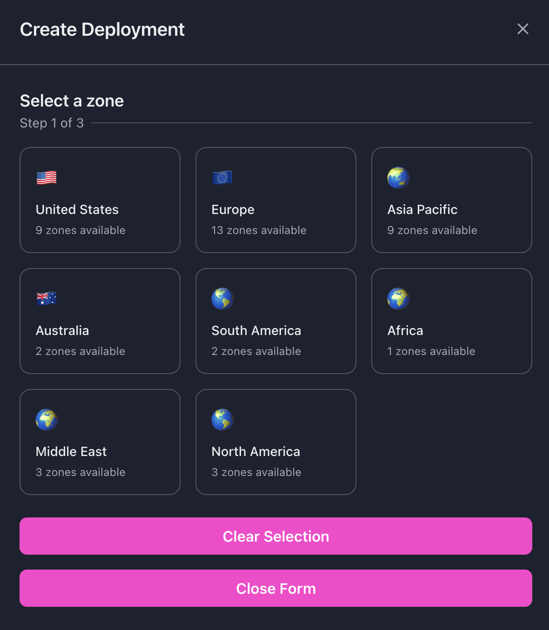This screenshot has width=549, height=630.
Task: Click the globe icon on the Africa card
Action: coord(398,298)
